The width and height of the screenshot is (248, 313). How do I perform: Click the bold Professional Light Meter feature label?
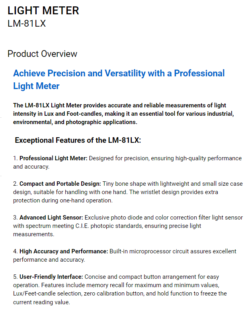pyautogui.click(x=53, y=158)
